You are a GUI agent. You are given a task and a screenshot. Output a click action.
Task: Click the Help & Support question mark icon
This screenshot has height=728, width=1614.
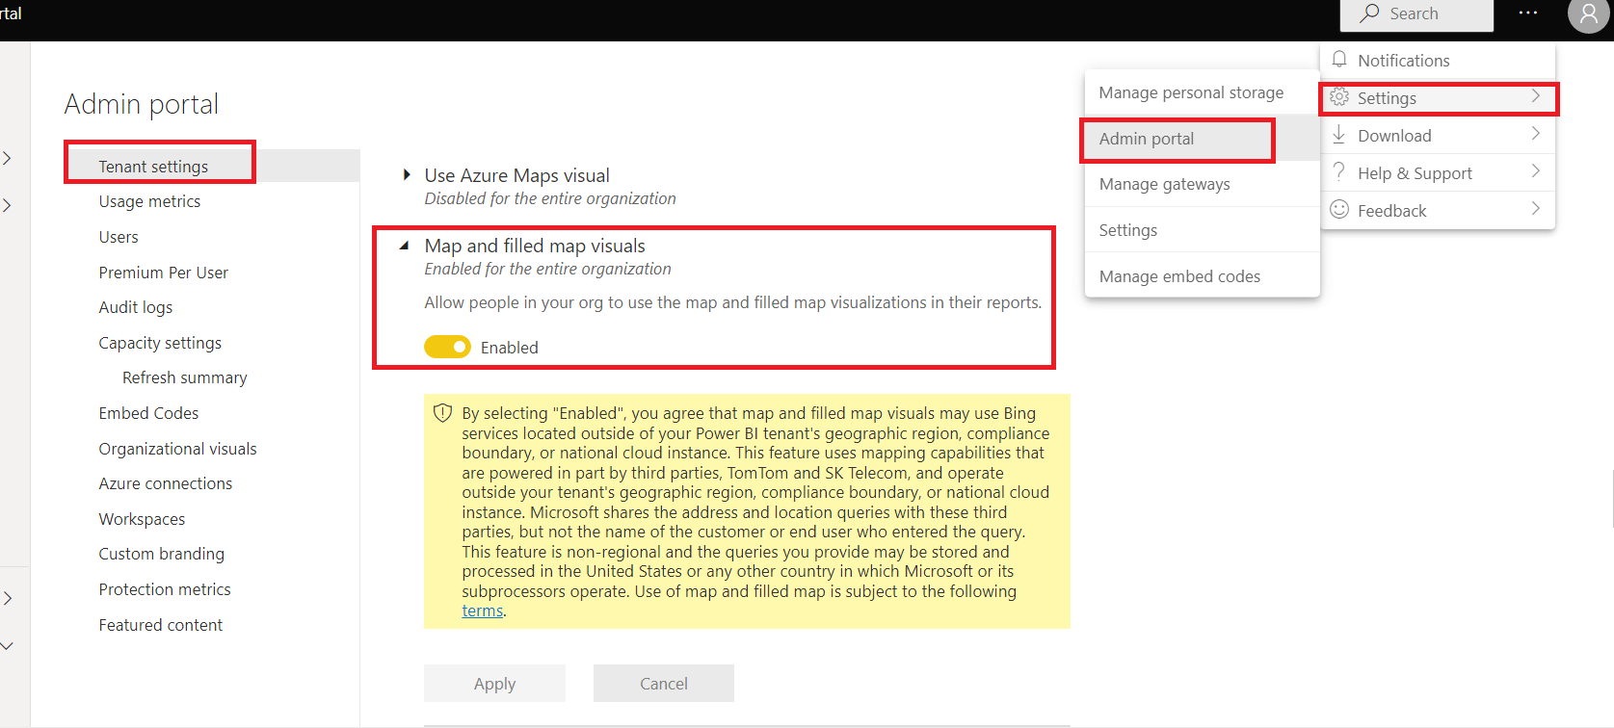pyautogui.click(x=1339, y=172)
